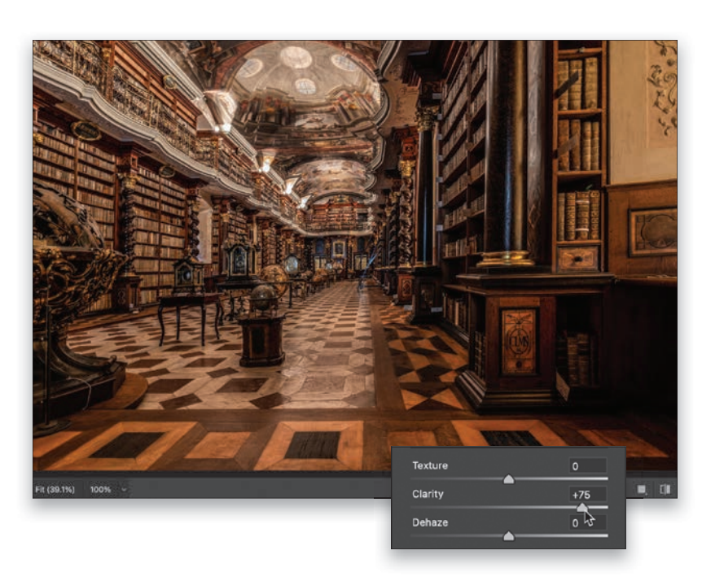702x581 pixels.
Task: Click the monogram panel on the cabinet
Action: click(519, 340)
